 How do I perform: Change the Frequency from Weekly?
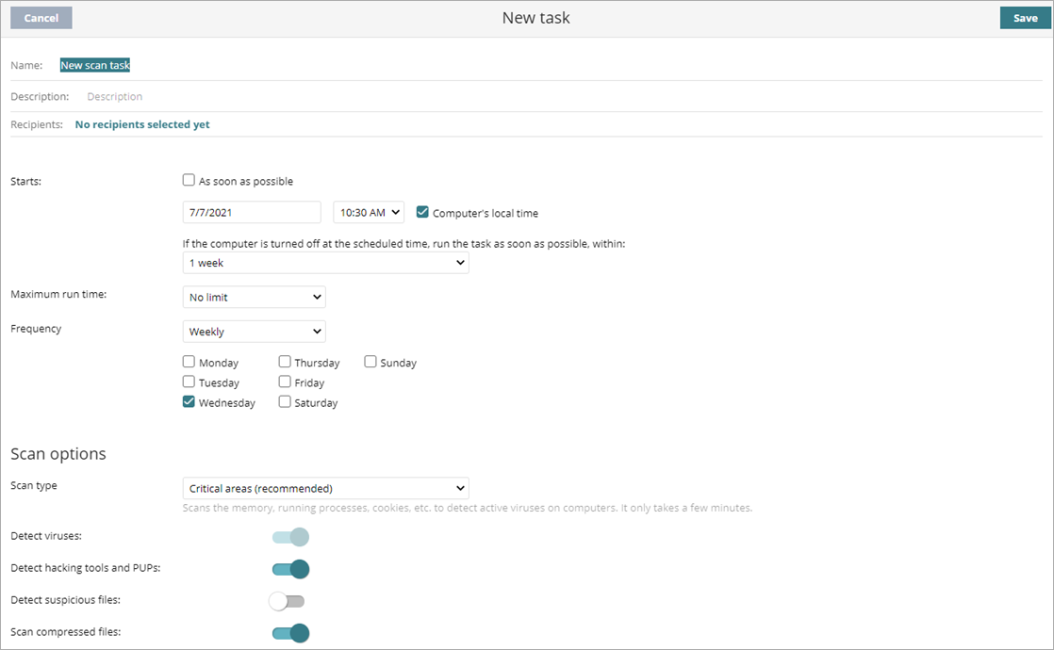254,331
